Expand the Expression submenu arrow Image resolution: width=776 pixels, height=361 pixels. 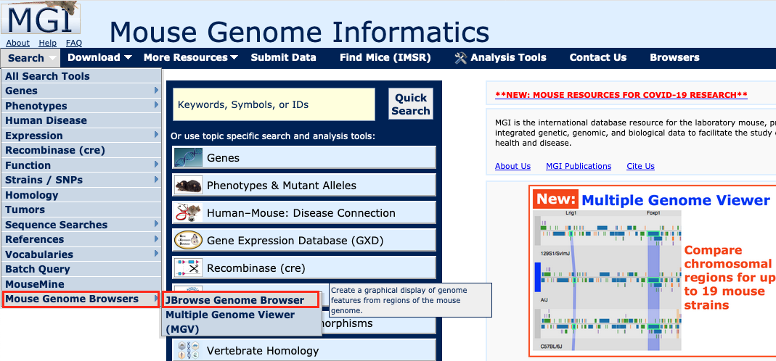156,135
